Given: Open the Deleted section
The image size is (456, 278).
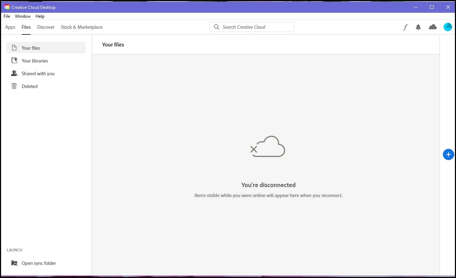Looking at the screenshot, I should [46, 86].
